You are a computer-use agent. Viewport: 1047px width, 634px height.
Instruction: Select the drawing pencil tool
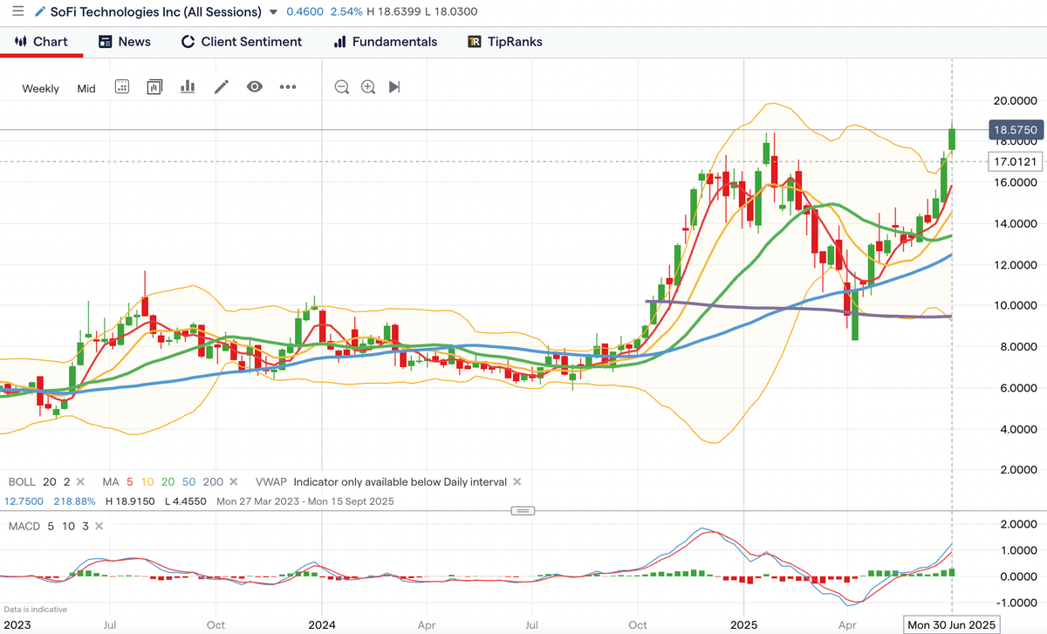click(222, 86)
